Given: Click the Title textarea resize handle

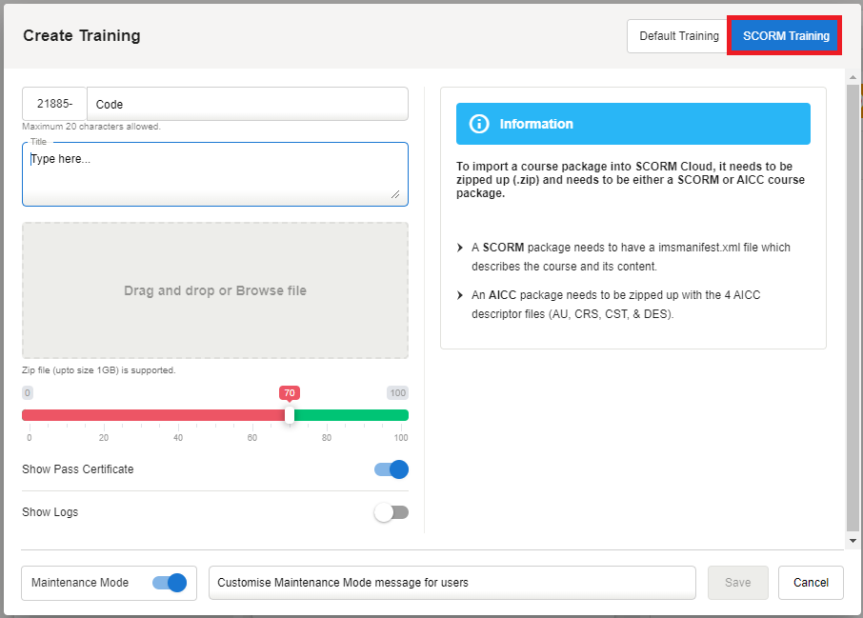Looking at the screenshot, I should pyautogui.click(x=395, y=194).
